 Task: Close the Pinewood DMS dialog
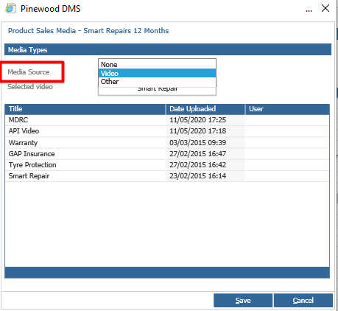[x=325, y=8]
